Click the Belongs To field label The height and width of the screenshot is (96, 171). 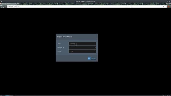point(61,47)
